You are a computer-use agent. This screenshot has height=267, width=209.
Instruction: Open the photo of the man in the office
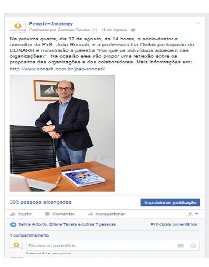click(62, 133)
